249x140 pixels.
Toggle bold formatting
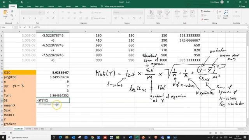pyautogui.click(x=24, y=18)
